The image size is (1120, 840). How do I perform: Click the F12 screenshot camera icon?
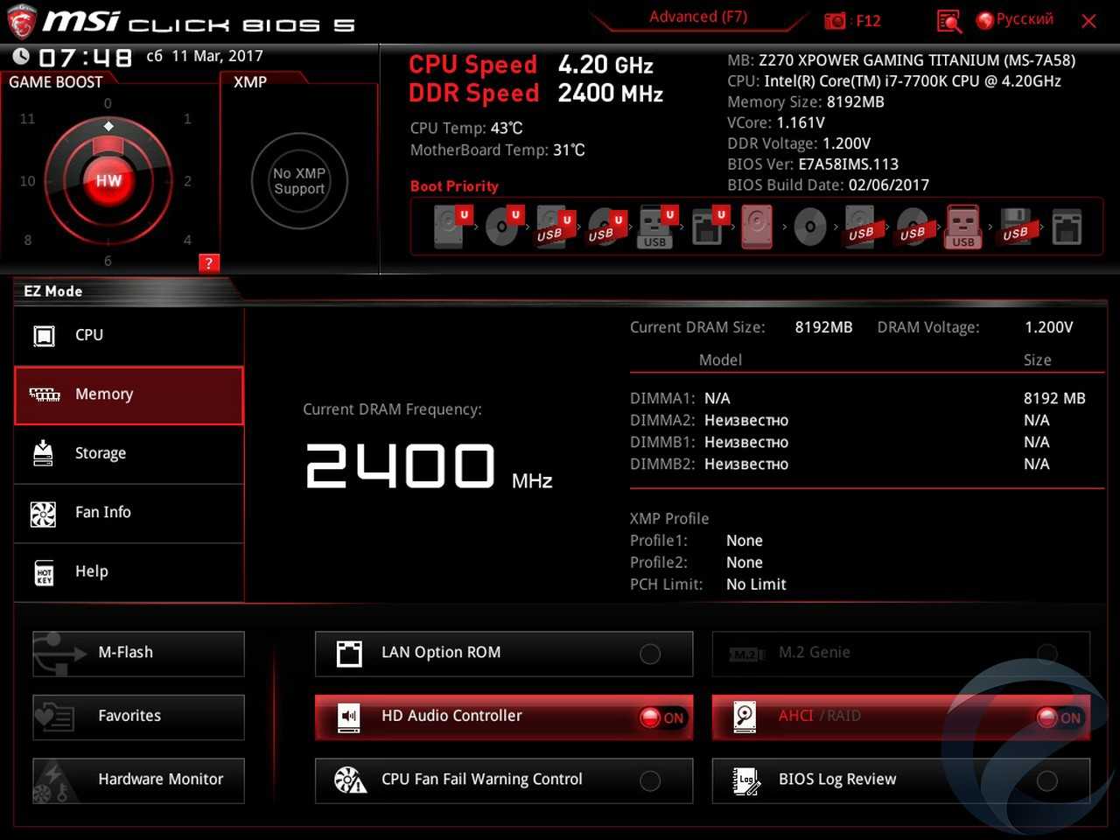(x=836, y=21)
